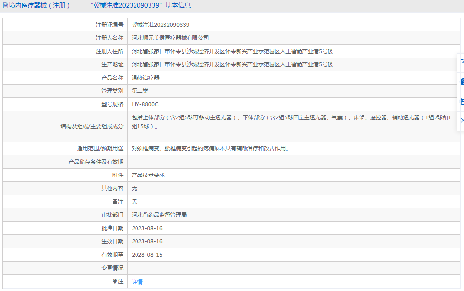464x291 pixels.
Task: Click the 适用范围/预期用途 label
Action: (100, 148)
